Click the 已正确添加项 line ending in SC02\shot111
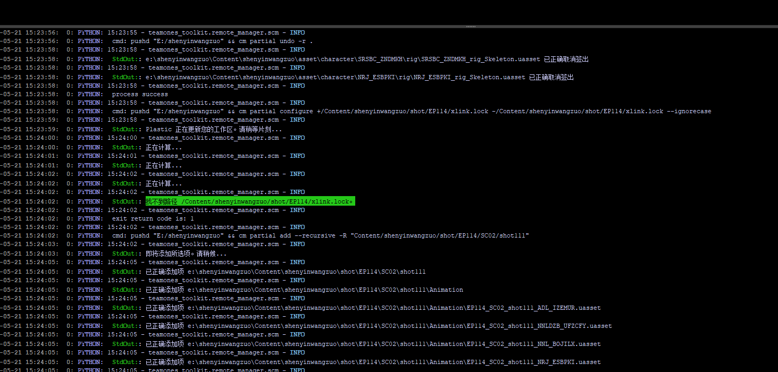The width and height of the screenshot is (778, 372). point(286,272)
